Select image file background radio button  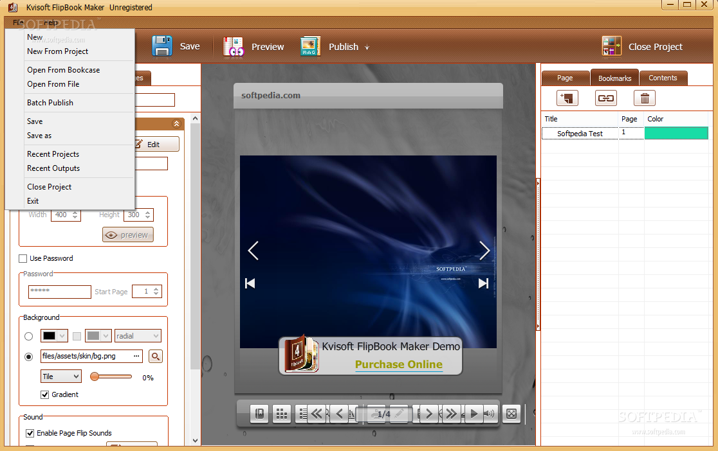(x=28, y=357)
